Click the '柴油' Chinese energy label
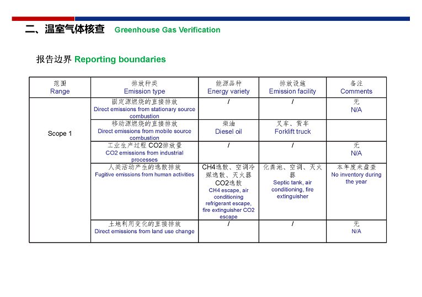Screen dimensions: 422x297 (x=228, y=124)
